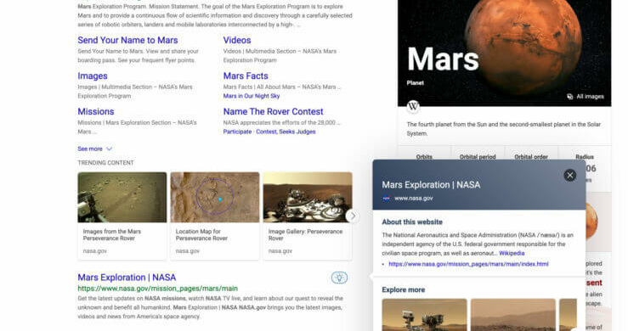Advance trending content carousel with right arrow
The image size is (628, 331).
coord(353,216)
